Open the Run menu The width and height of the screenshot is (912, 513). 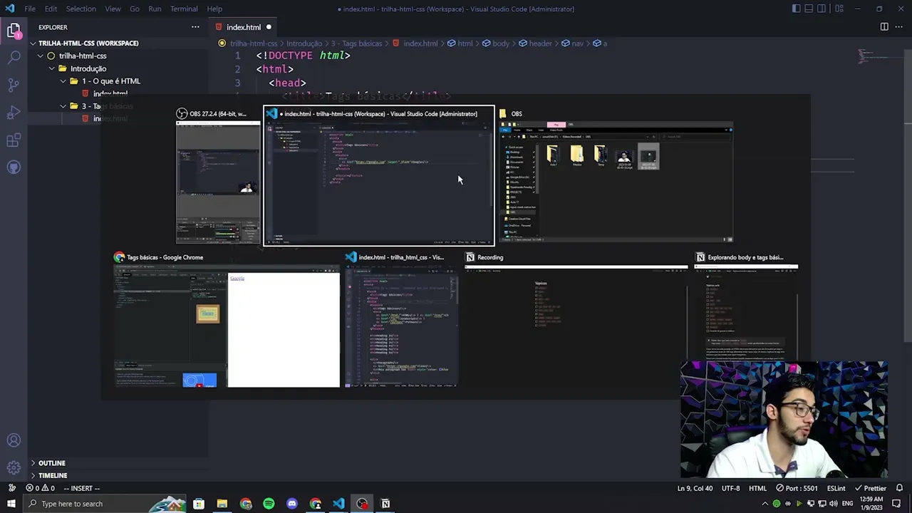point(155,9)
